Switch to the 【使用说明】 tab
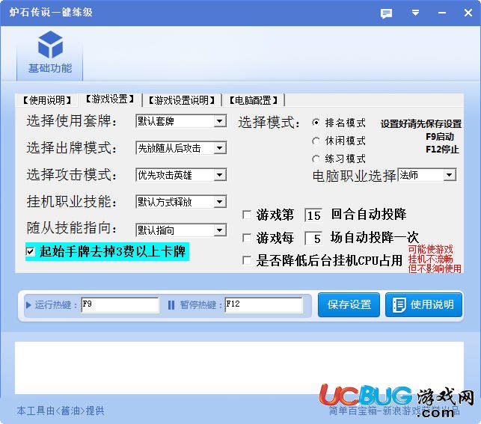The height and width of the screenshot is (424, 481). (47, 100)
